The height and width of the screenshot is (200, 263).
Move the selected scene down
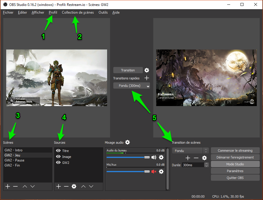(x=33, y=186)
